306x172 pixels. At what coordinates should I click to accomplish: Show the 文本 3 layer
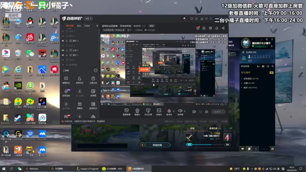coord(63,45)
